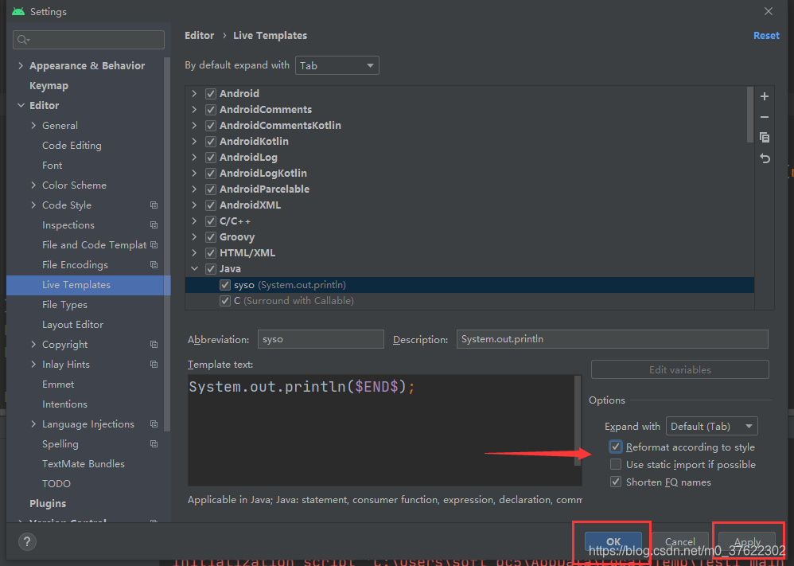Disable Reformat according to style
Screen dimensions: 794x566
point(616,447)
